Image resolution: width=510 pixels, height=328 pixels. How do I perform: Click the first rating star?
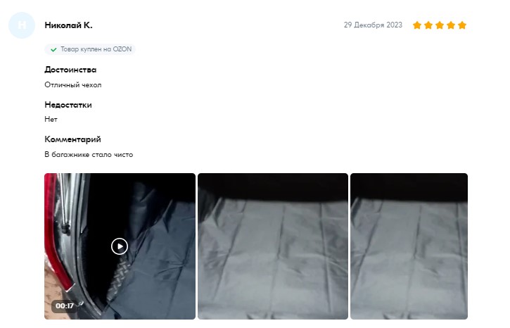pyautogui.click(x=417, y=25)
